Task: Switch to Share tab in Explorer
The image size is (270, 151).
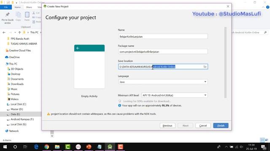Action: point(29,7)
